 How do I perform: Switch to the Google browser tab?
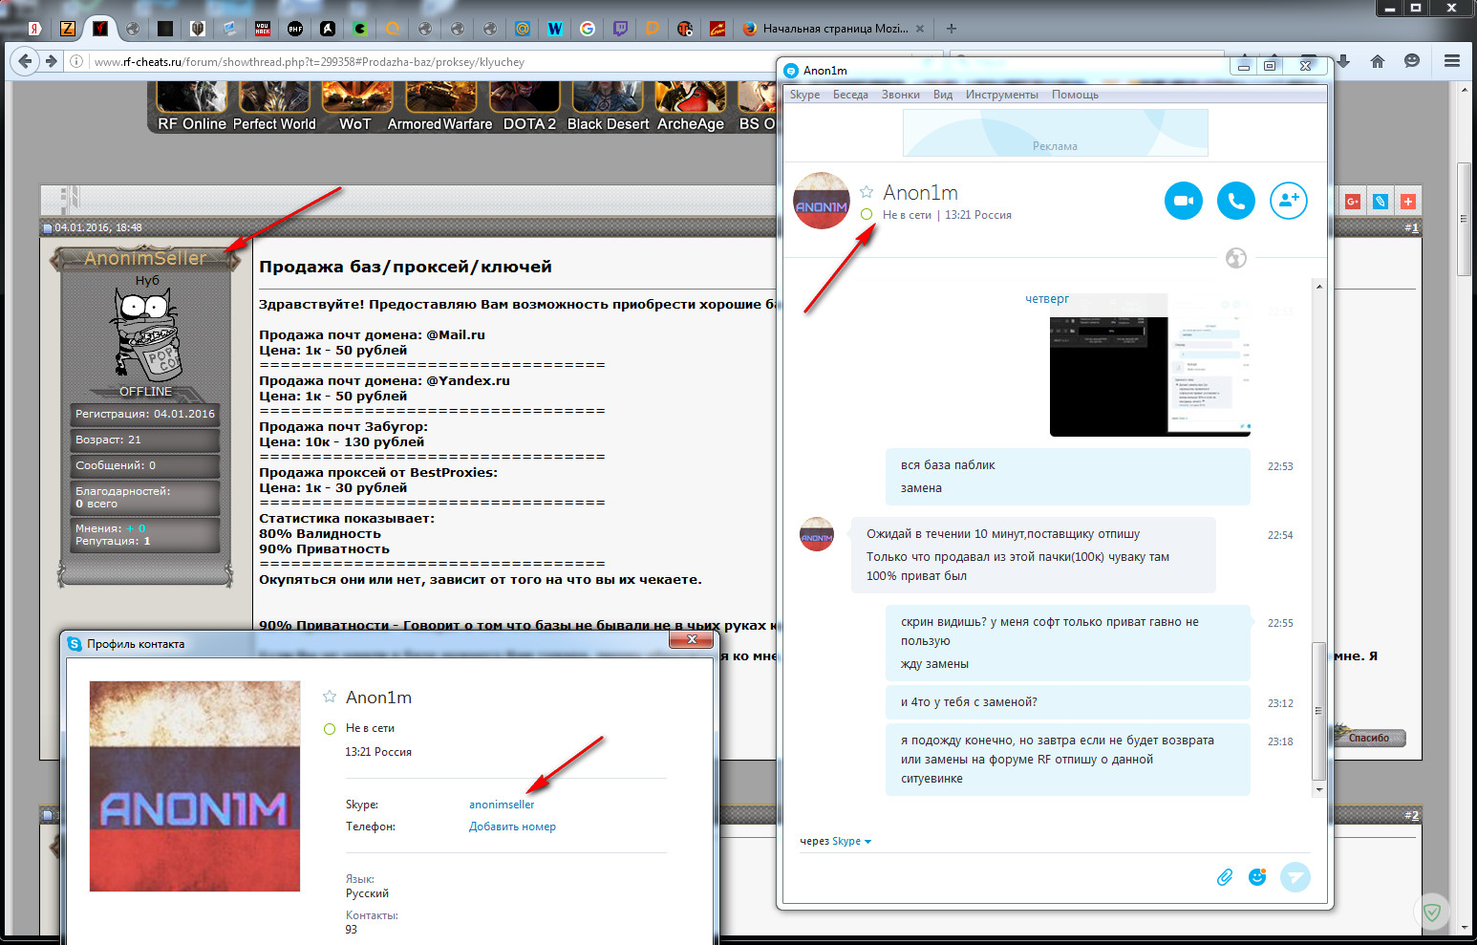coord(588,29)
